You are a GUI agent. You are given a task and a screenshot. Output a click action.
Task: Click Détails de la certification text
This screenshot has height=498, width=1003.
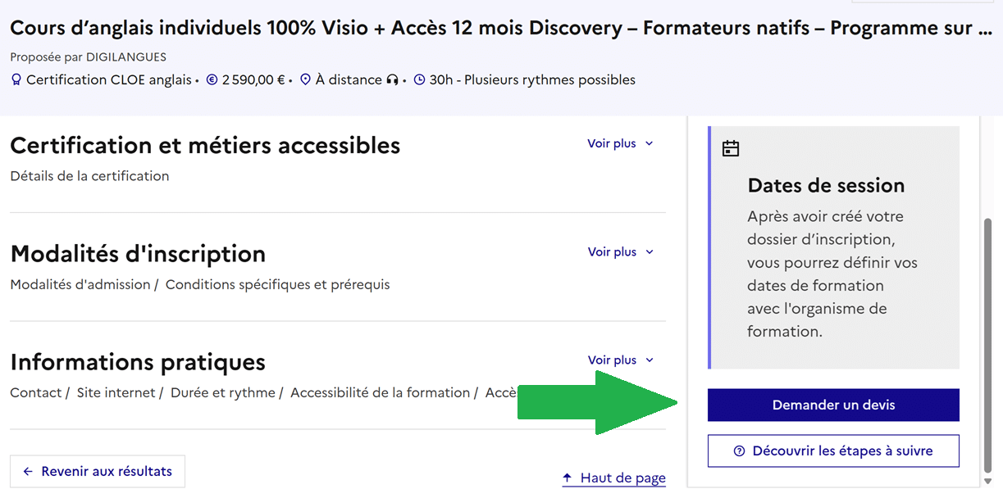(x=89, y=176)
